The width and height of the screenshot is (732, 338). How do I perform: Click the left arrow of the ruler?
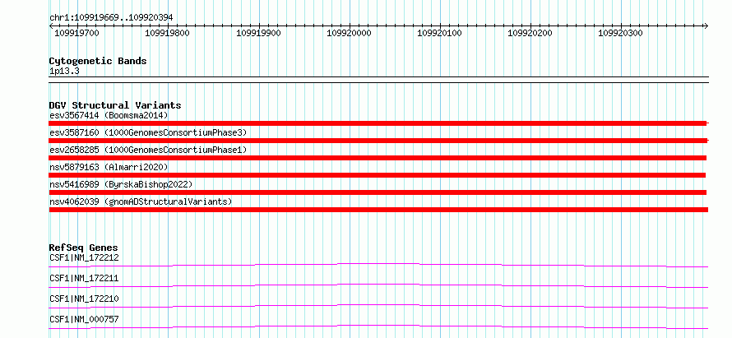click(x=51, y=25)
